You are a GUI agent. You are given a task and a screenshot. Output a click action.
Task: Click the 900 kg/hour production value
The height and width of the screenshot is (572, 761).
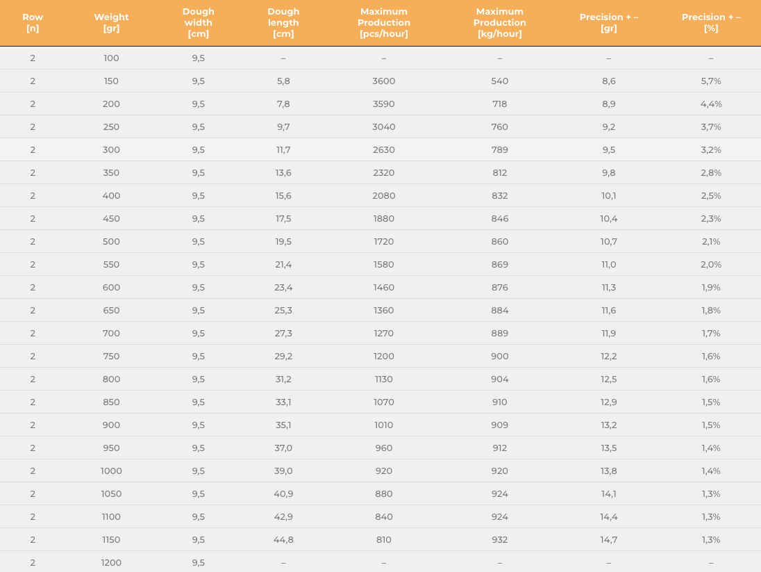[499, 357]
